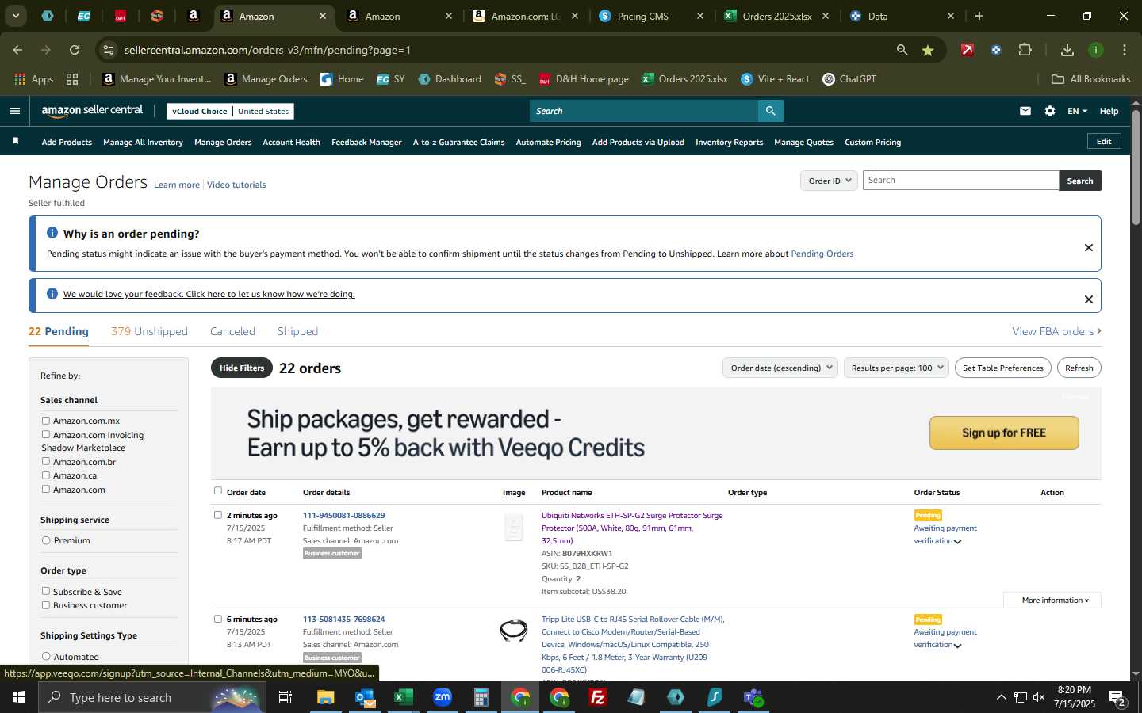Click the bookmark star in address bar

click(928, 50)
